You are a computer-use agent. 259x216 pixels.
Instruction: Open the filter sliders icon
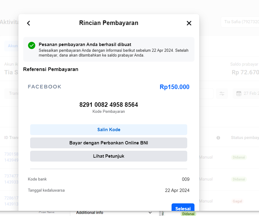pos(222,94)
